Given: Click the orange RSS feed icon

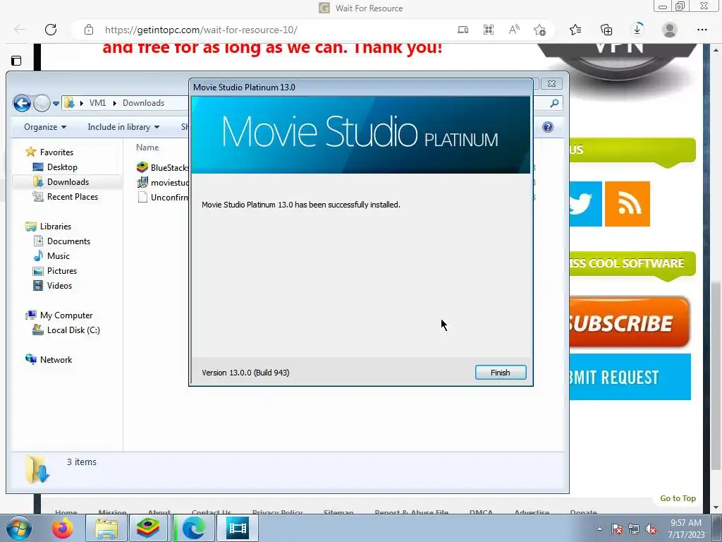Looking at the screenshot, I should (627, 204).
